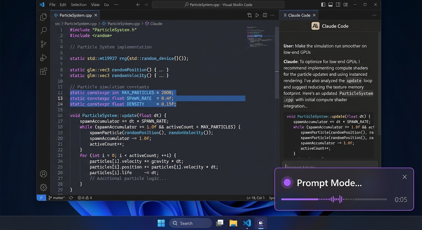Close the ParticleSystem.cpp tab
Image resolution: width=422 pixels, height=230 pixels.
point(96,15)
